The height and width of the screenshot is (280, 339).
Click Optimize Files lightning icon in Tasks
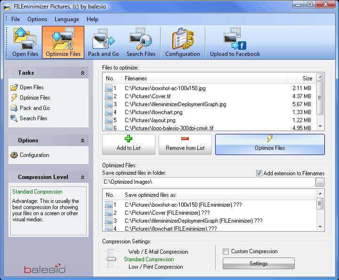coord(14,98)
